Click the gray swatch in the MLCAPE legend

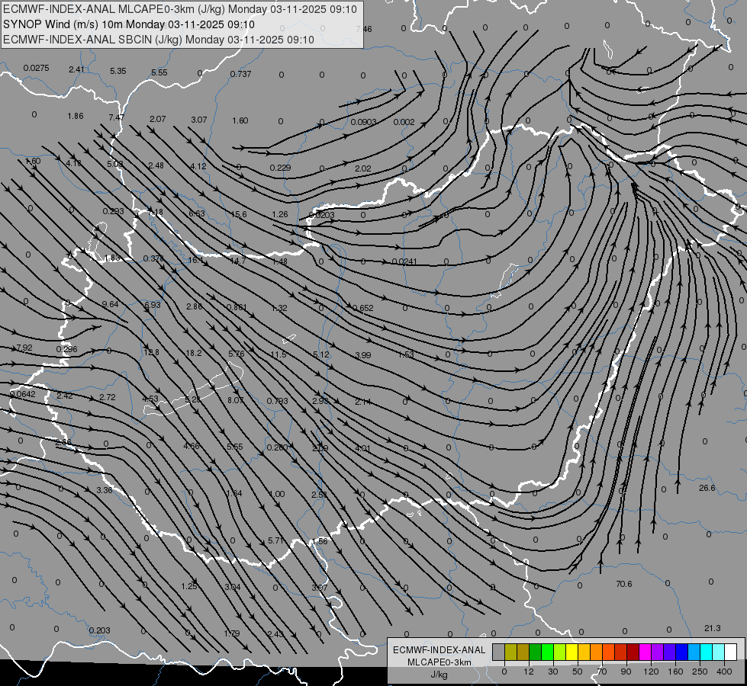pyautogui.click(x=499, y=652)
